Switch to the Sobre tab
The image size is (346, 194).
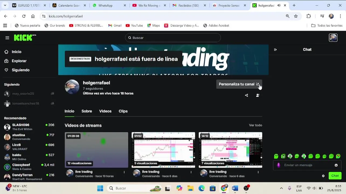[86, 111]
